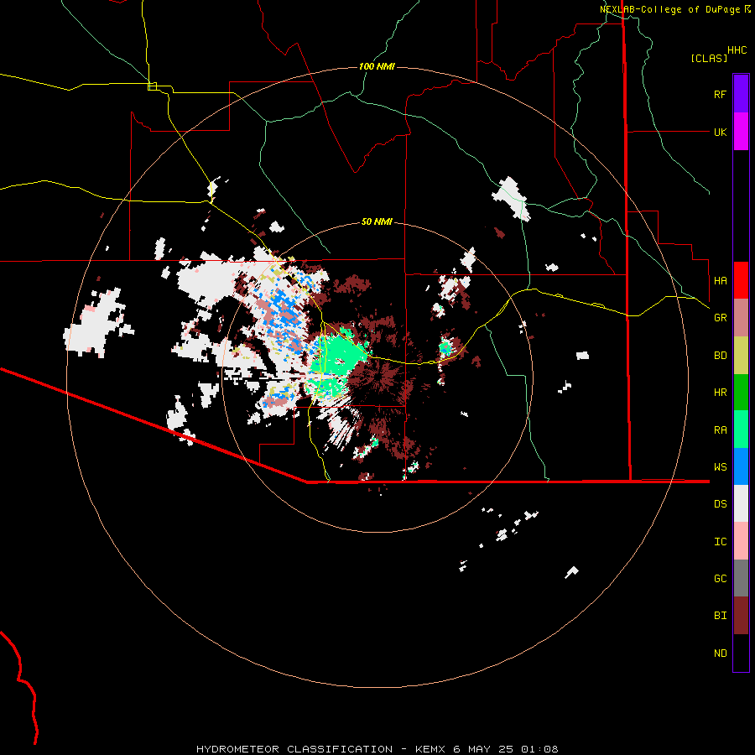
Task: Click the blue WS legend color swatch
Action: point(741,466)
